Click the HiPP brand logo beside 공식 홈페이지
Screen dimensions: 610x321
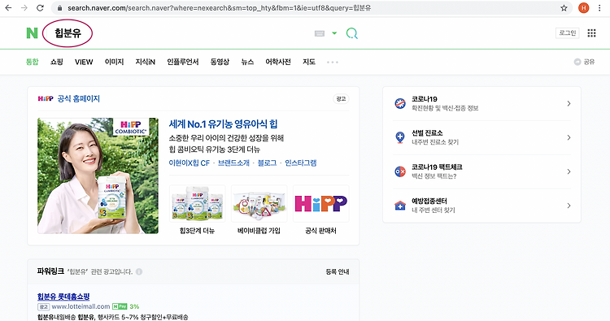pos(46,98)
